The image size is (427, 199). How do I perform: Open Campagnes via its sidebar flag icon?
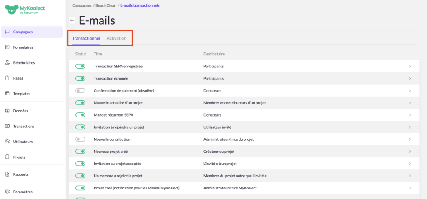7,32
